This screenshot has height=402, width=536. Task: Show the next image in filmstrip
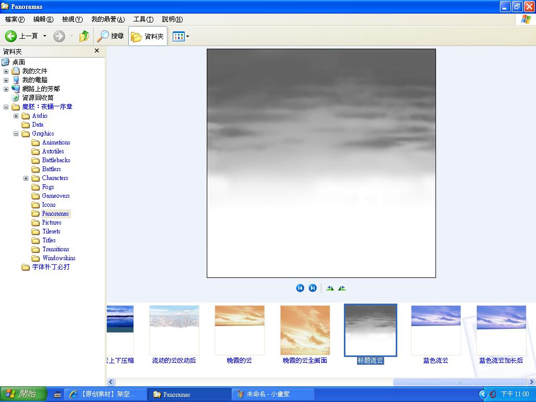pyautogui.click(x=312, y=288)
